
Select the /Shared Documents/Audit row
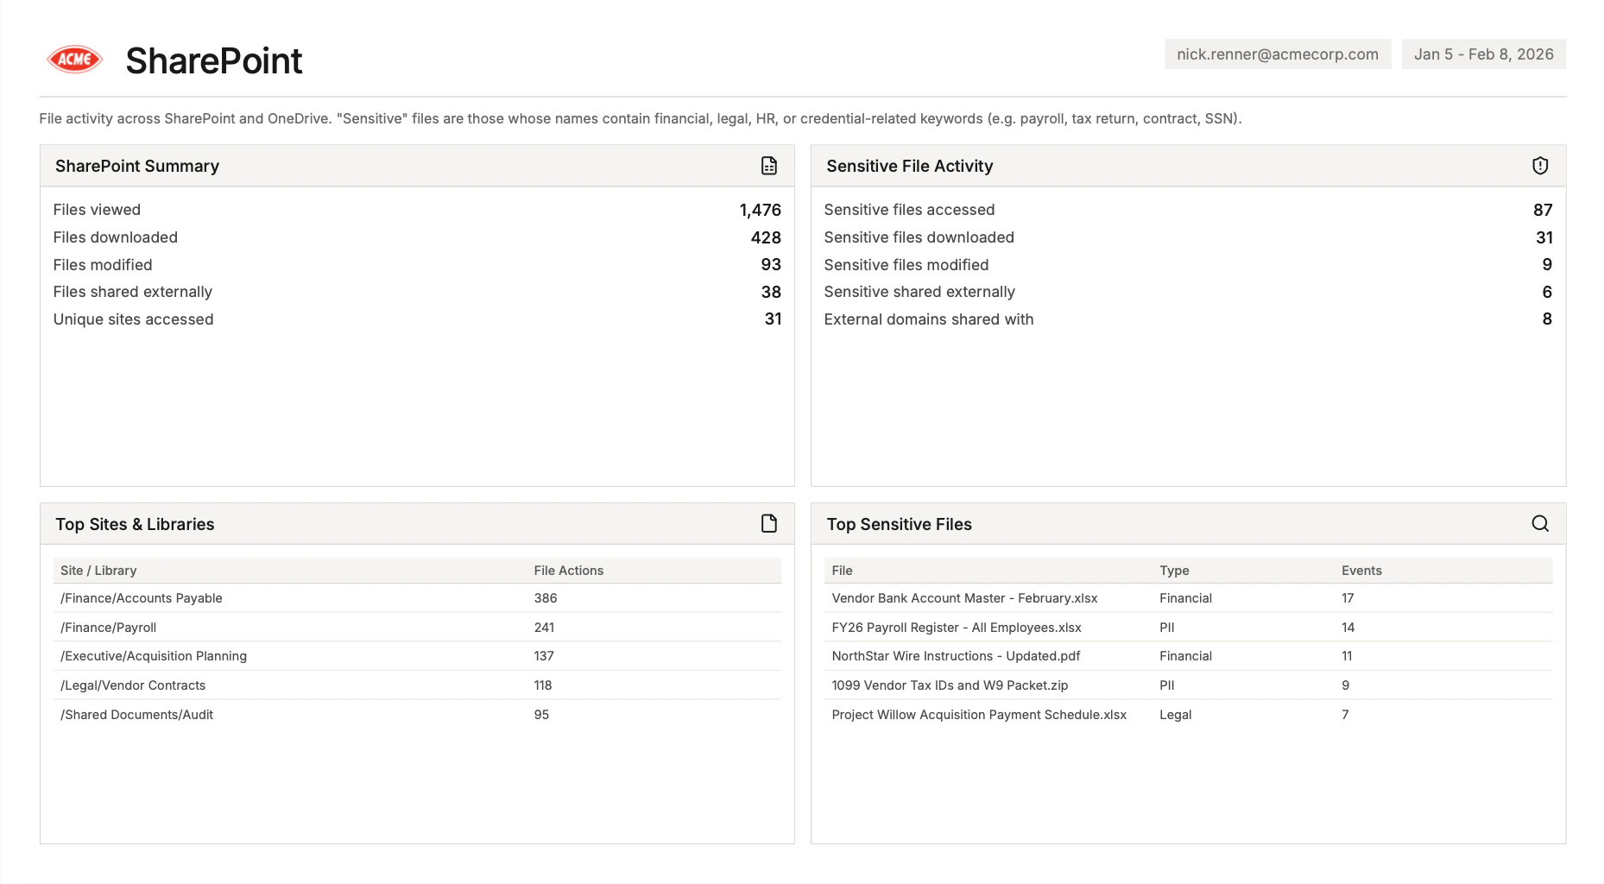pos(417,715)
